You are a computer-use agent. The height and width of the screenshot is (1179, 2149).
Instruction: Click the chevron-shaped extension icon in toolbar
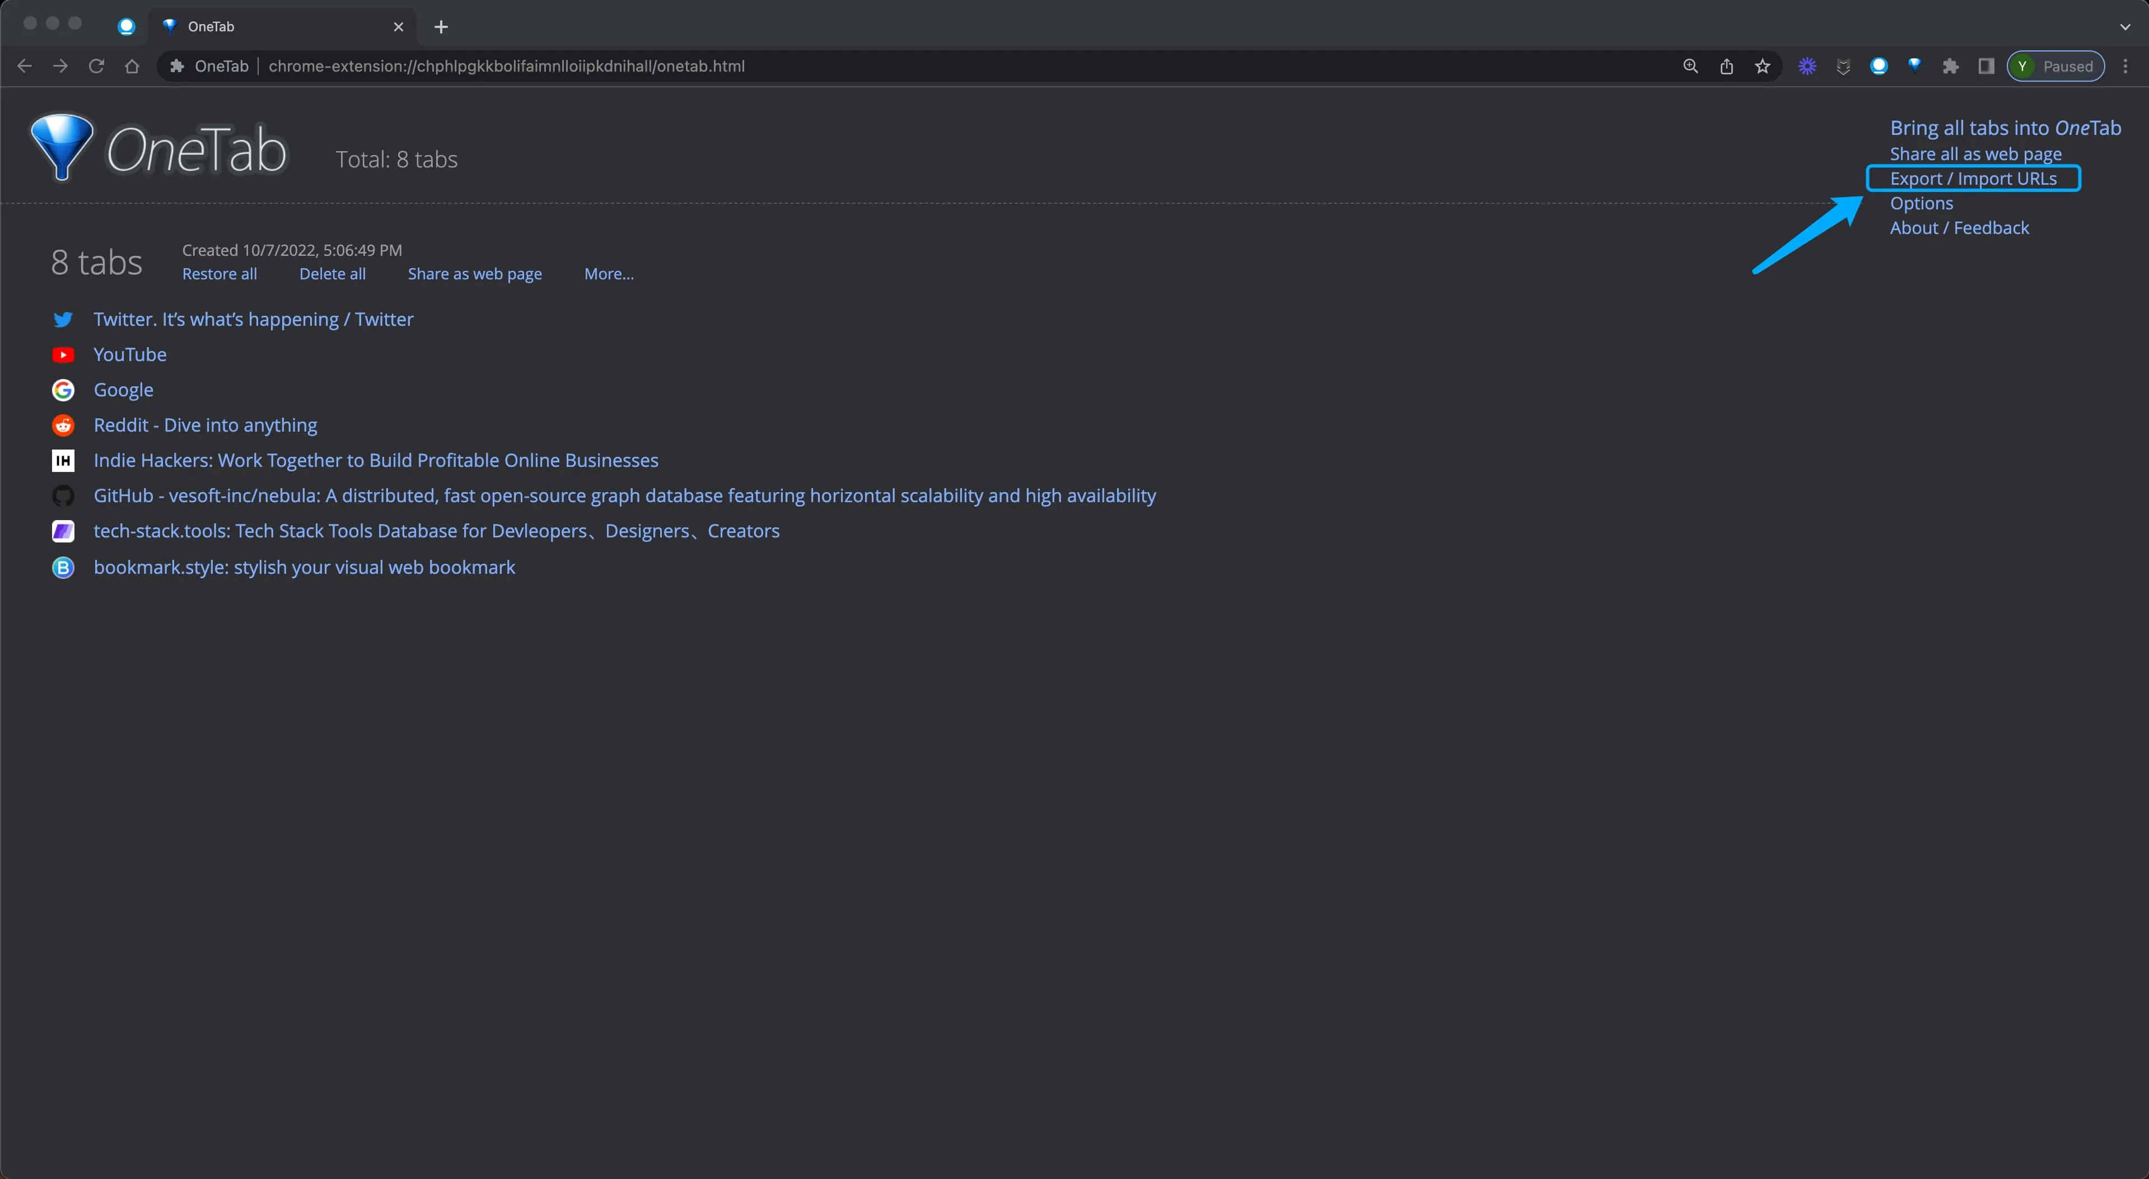[x=1844, y=66]
